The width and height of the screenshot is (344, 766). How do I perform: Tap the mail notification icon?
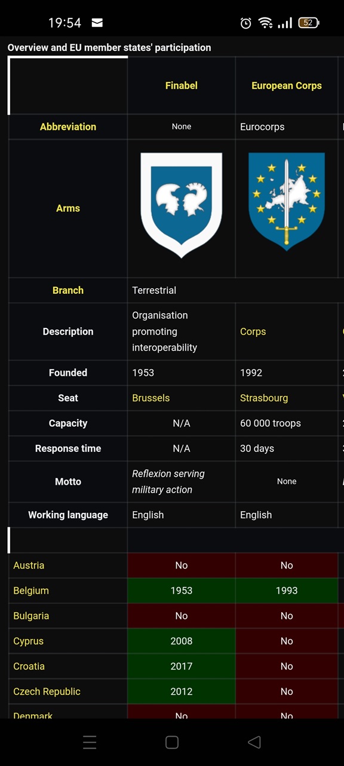click(97, 23)
